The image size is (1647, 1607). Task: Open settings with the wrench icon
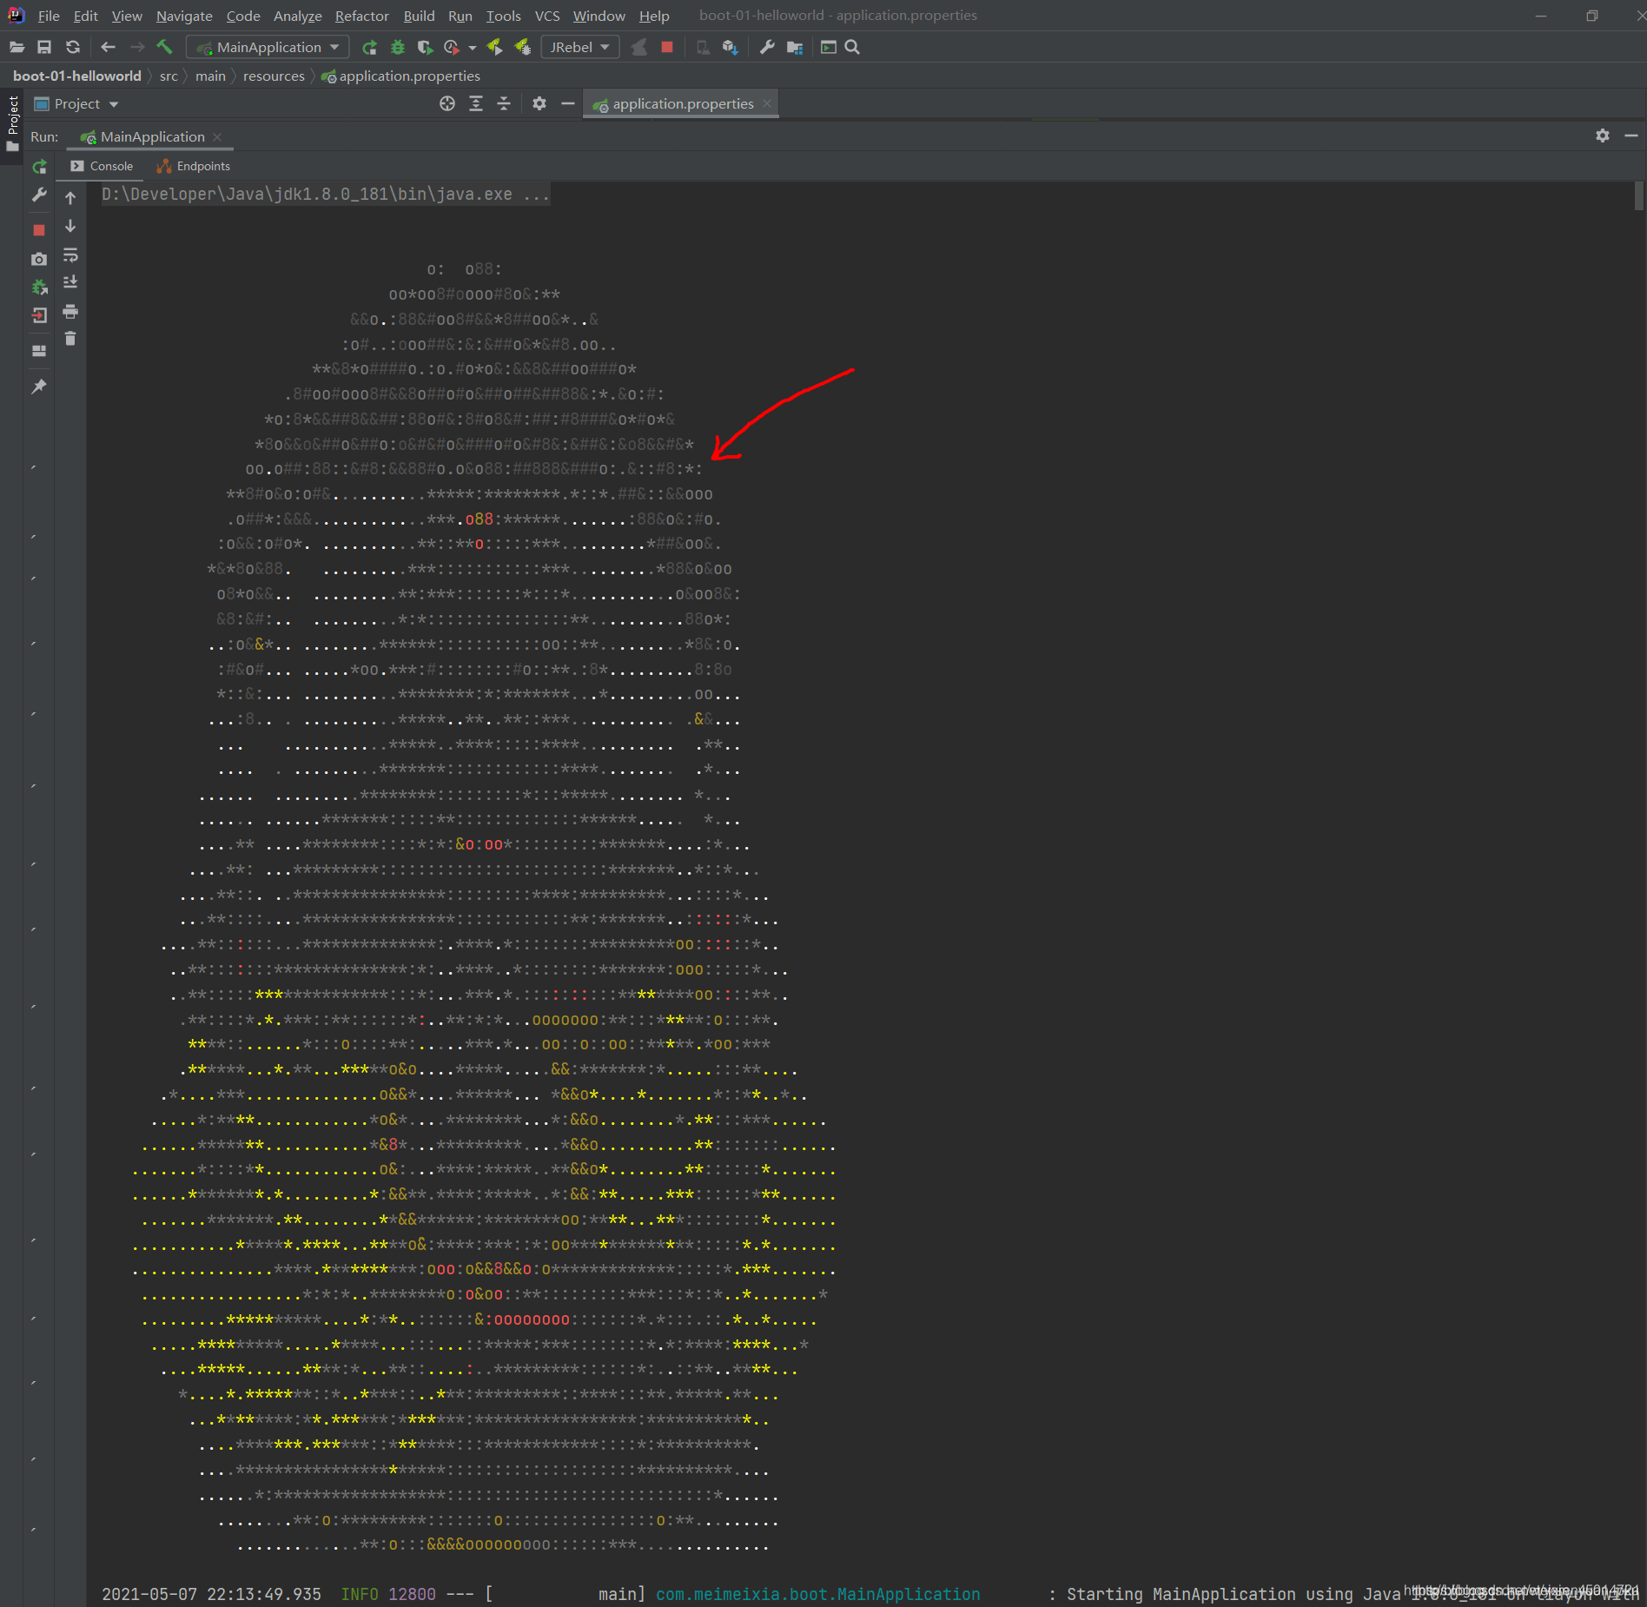(767, 47)
